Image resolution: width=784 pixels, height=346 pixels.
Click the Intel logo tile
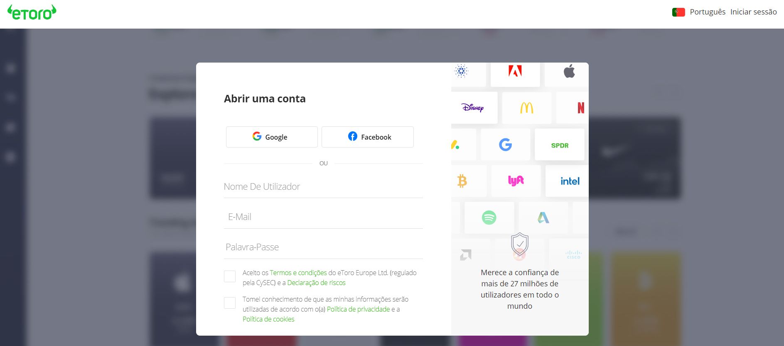point(567,181)
